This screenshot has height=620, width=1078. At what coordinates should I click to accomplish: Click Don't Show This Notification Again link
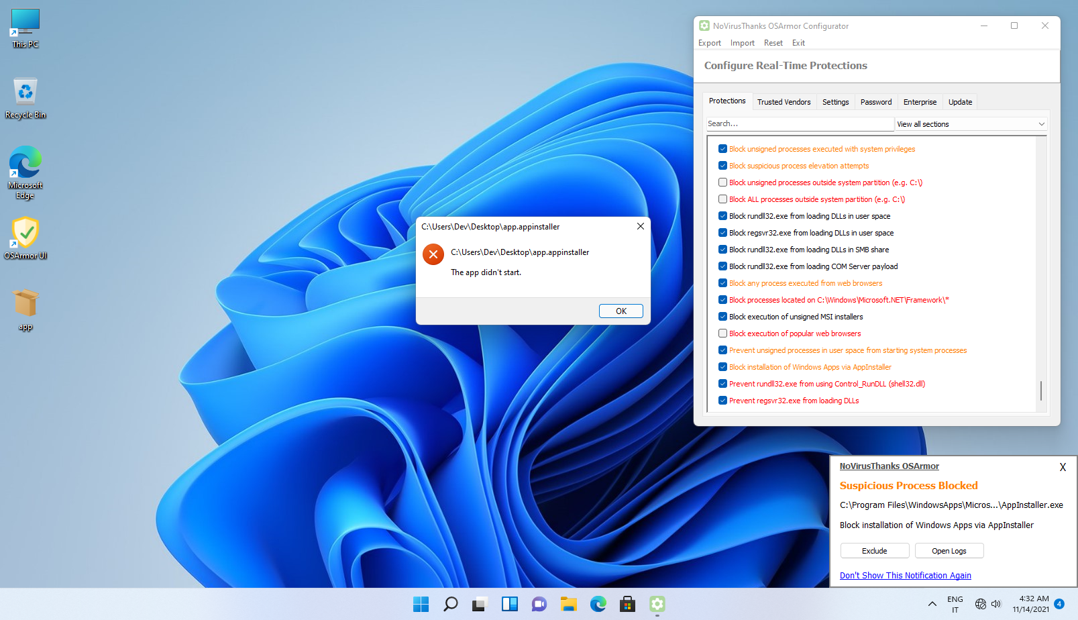[x=905, y=576]
